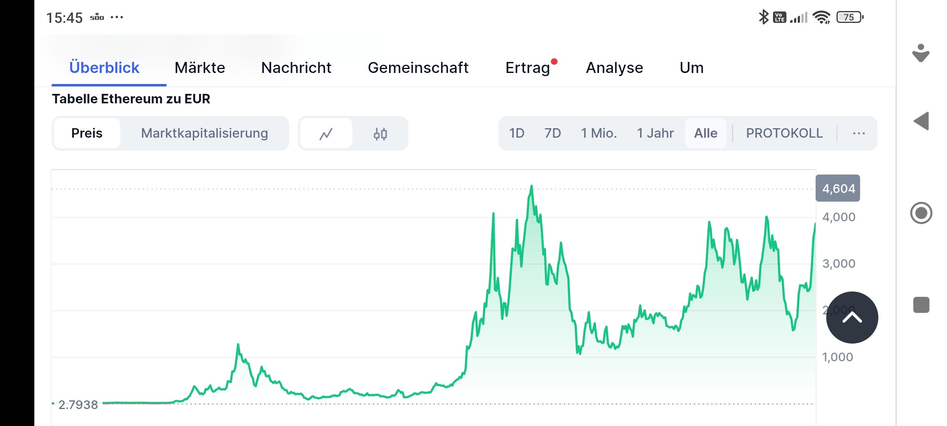
Task: Click the 3,000 axis label
Action: coord(838,263)
